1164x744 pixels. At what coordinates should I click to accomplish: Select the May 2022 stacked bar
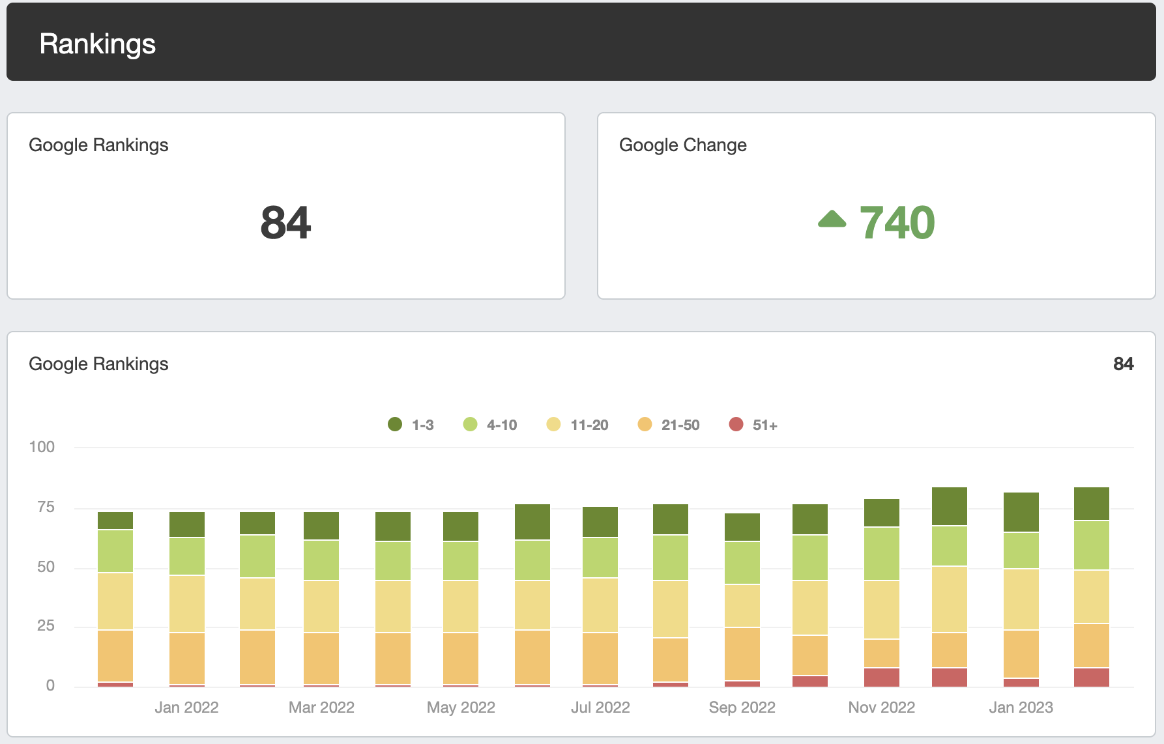click(461, 599)
